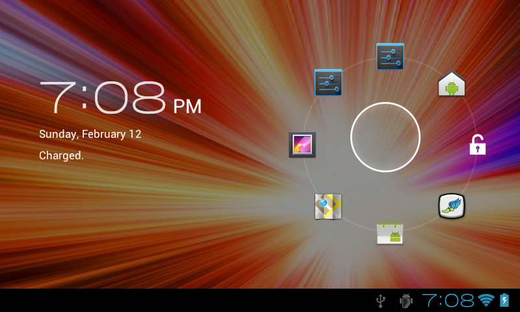The height and width of the screenshot is (312, 520).
Task: Tap the minutes 08 in large clock
Action: [x=130, y=98]
